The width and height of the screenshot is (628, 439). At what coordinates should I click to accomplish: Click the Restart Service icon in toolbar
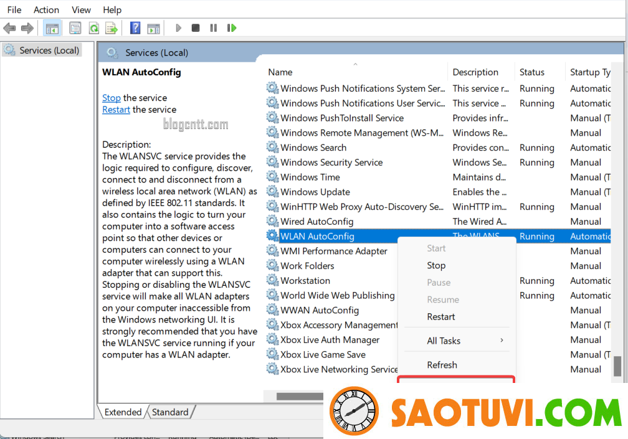(232, 28)
